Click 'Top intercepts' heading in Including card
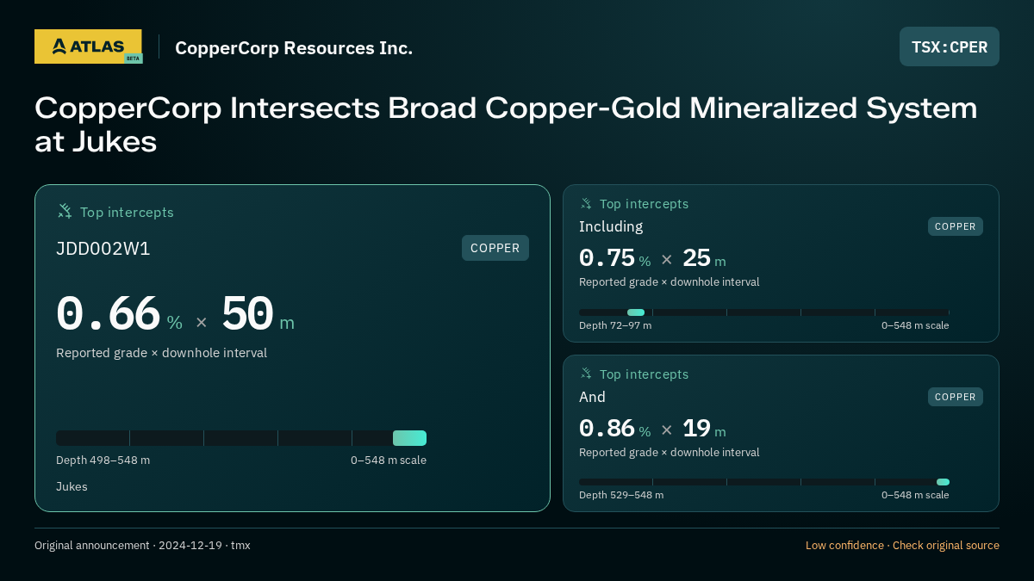The image size is (1034, 581). coord(644,204)
